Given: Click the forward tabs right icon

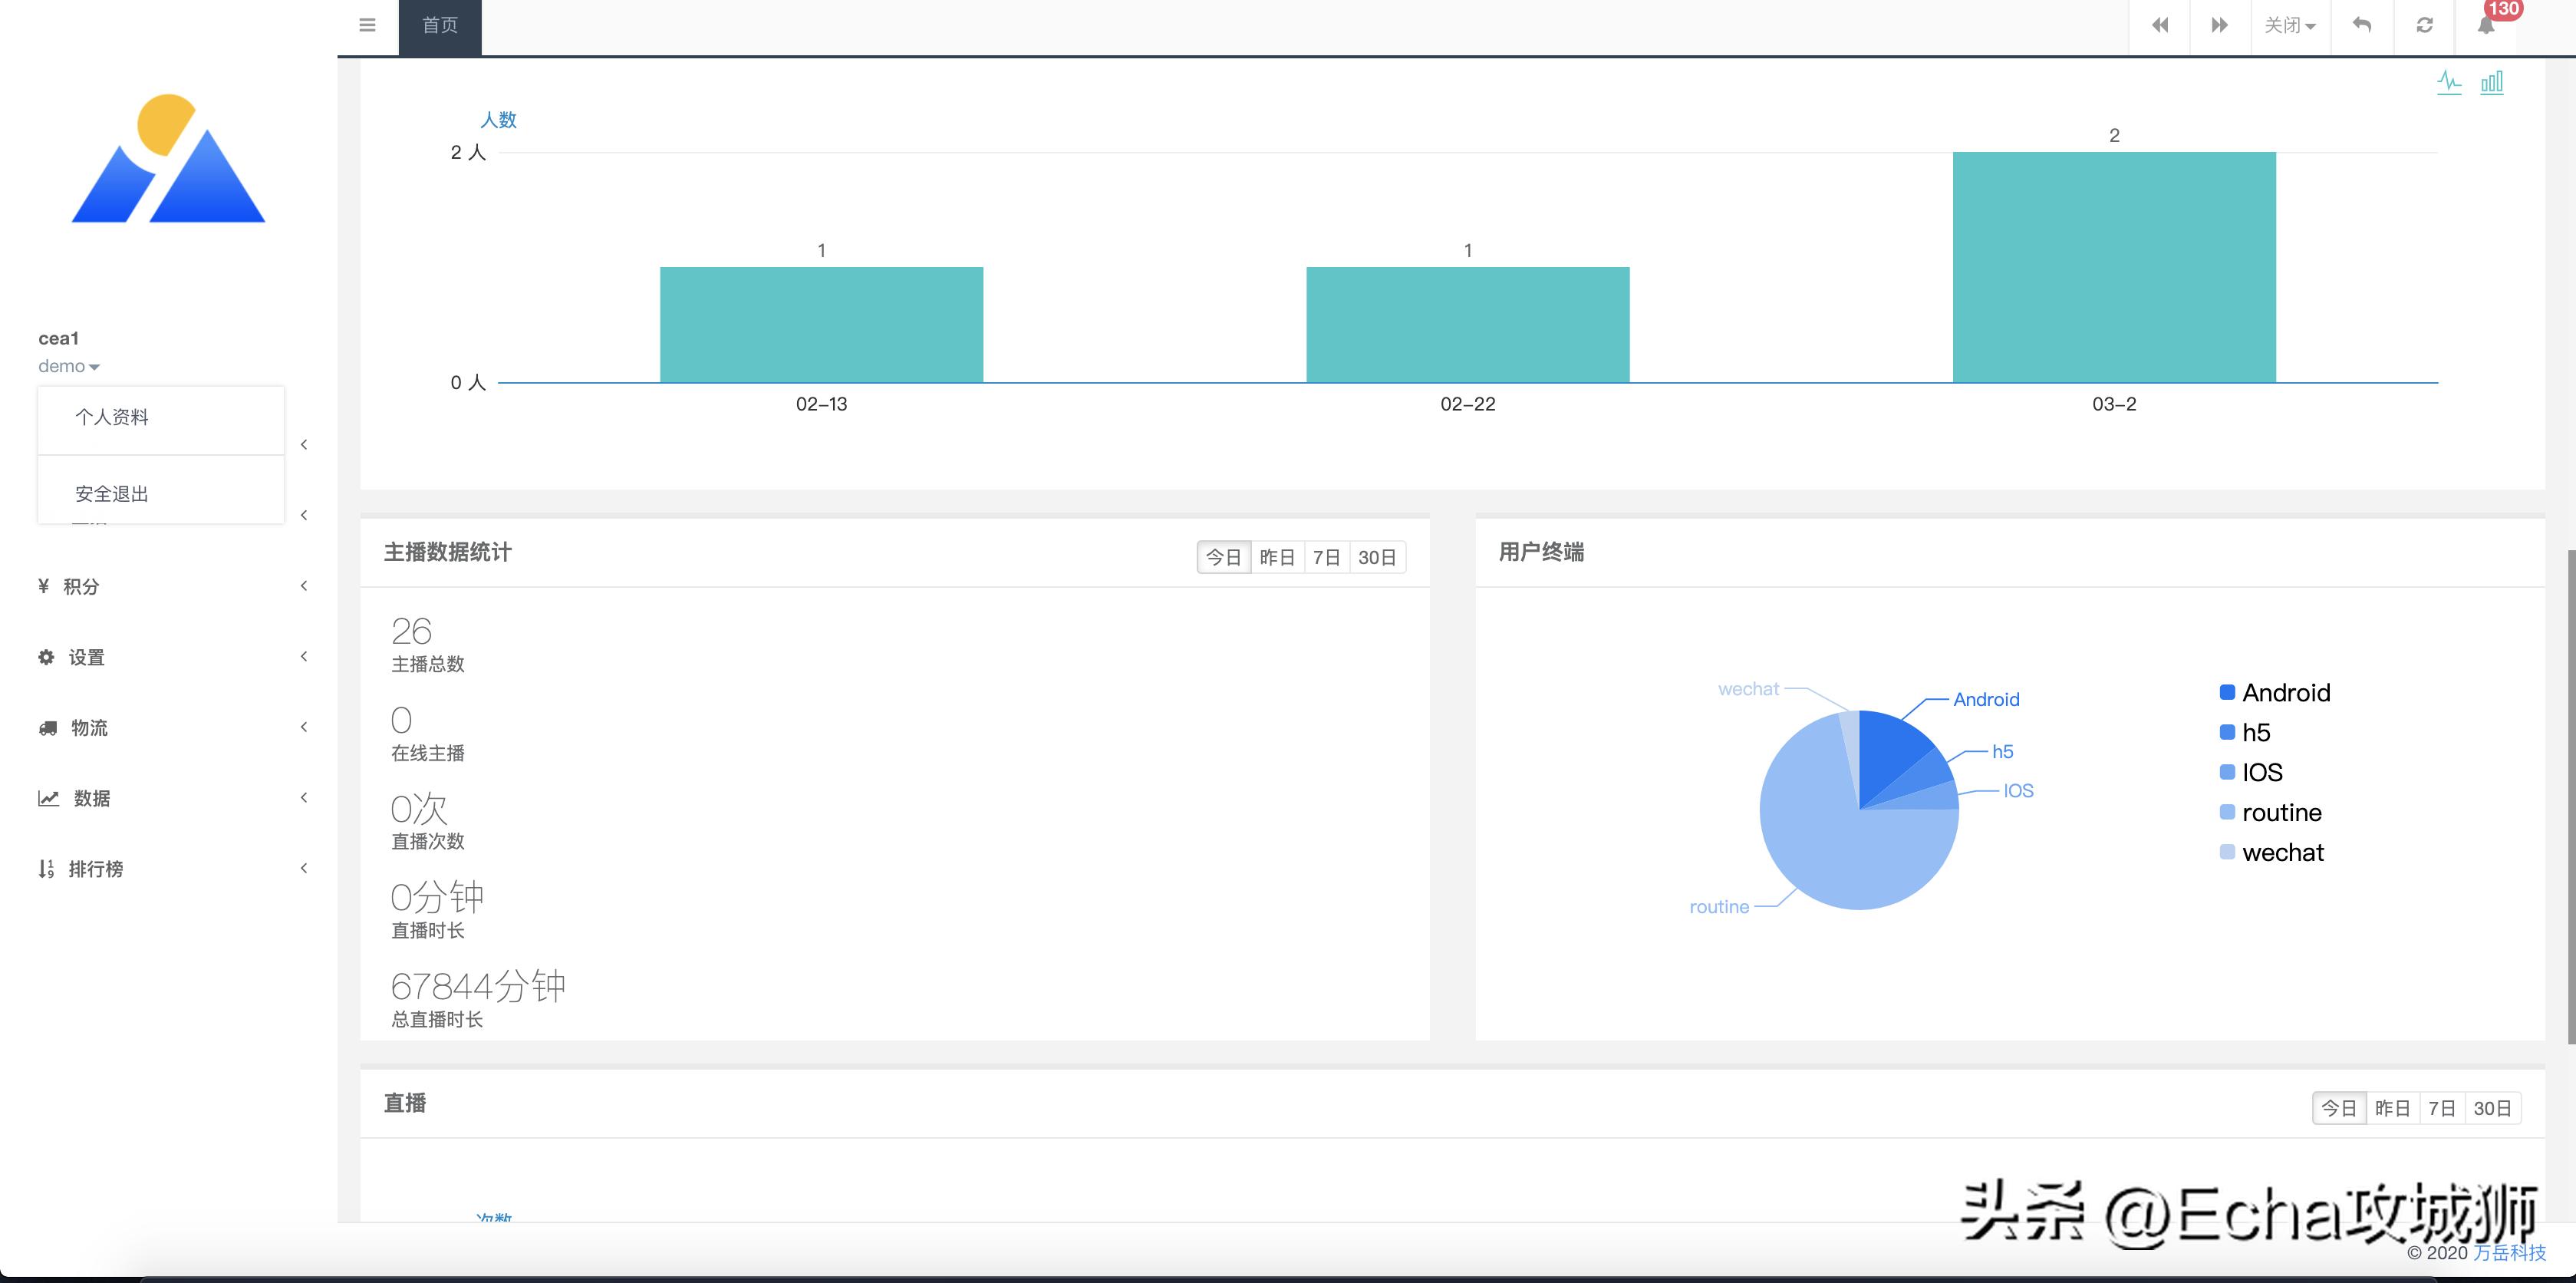Looking at the screenshot, I should pos(2219,25).
